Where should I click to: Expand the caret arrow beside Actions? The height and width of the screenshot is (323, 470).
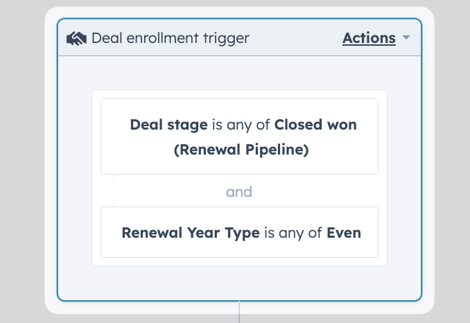click(406, 37)
